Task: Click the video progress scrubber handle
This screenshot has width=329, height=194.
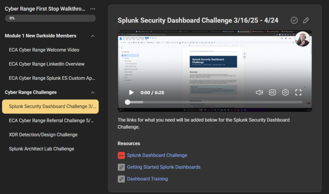Action: coord(127,102)
